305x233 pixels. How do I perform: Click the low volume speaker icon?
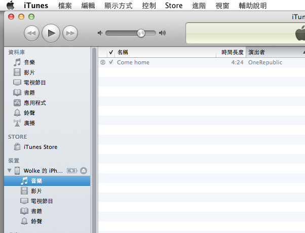[100, 33]
